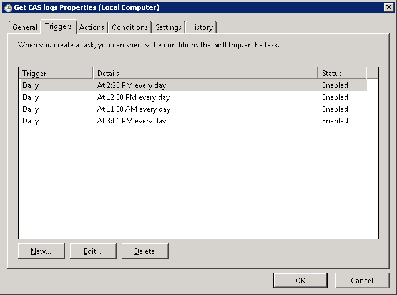The height and width of the screenshot is (295, 397).
Task: Switch to the General tab
Action: tap(25, 27)
